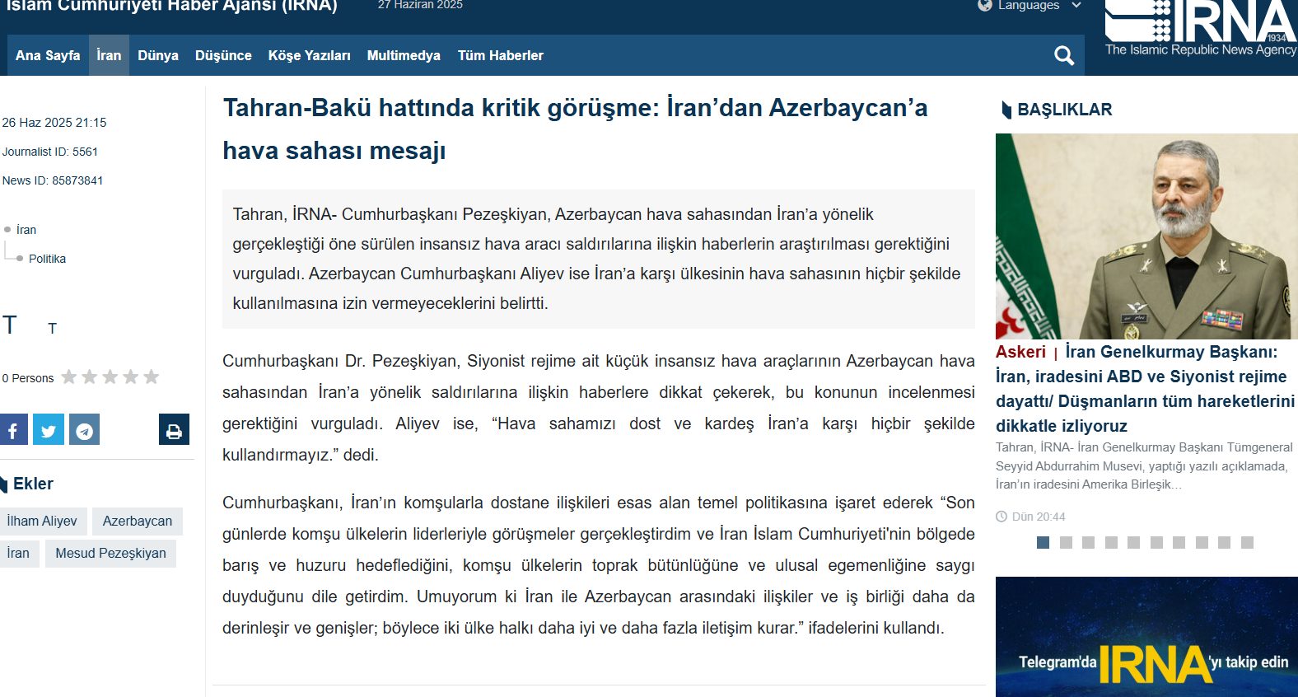The width and height of the screenshot is (1298, 697).
Task: Click the 26 Haz 2025 21:15 timestamp
Action: tap(54, 123)
